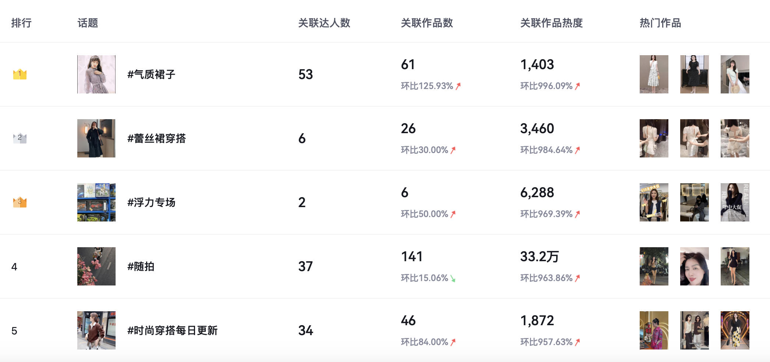
Task: Open third hot work thumbnail for #浮力专场
Action: [735, 202]
